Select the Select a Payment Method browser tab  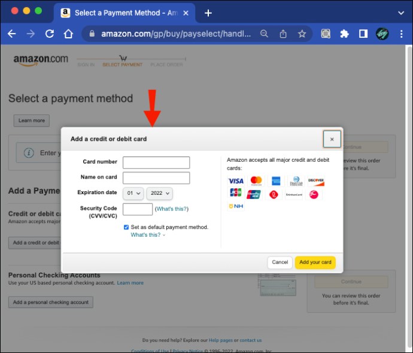click(124, 13)
